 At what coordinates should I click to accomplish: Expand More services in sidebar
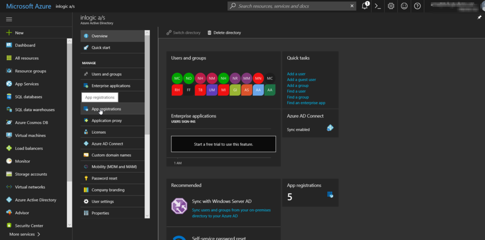pos(25,234)
